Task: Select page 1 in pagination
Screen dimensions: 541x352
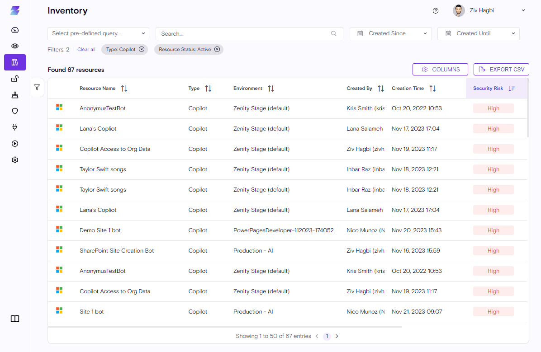Action: tap(327, 336)
